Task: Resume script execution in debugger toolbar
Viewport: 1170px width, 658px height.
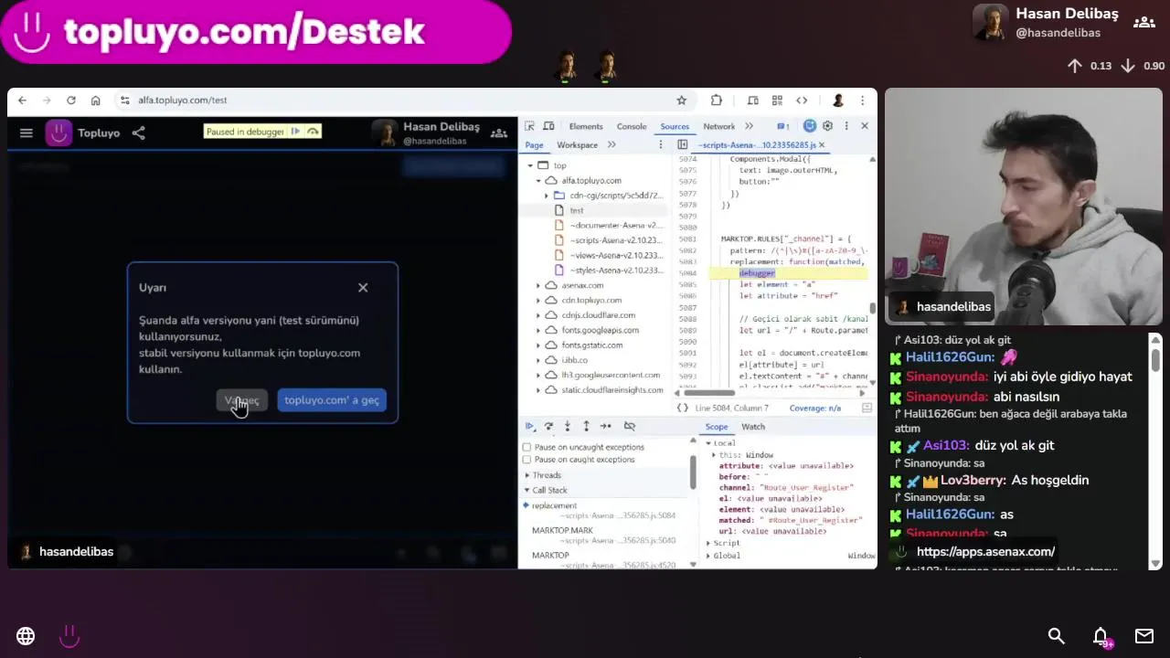Action: (x=529, y=427)
